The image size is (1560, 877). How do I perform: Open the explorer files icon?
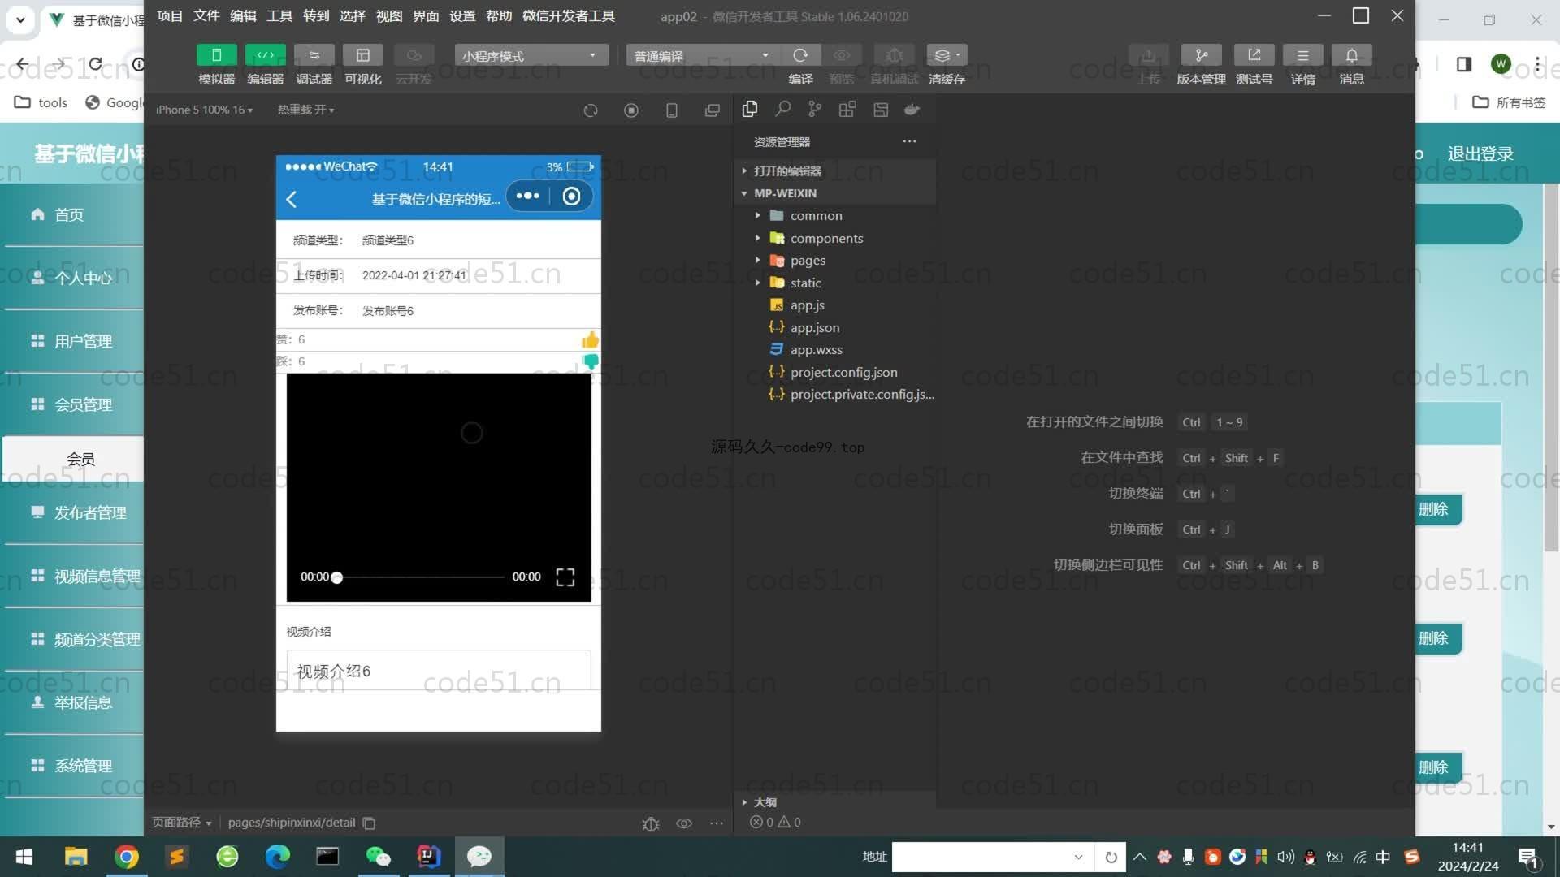pyautogui.click(x=750, y=109)
